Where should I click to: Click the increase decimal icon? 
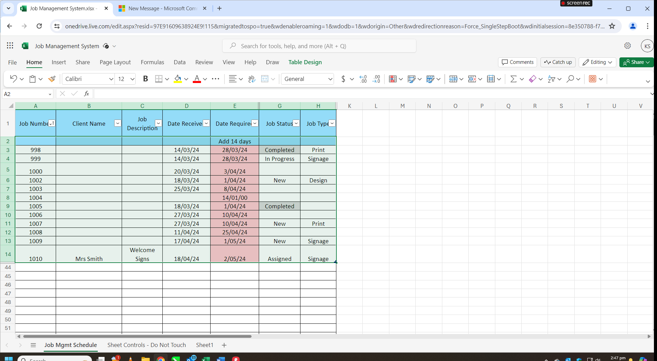(x=363, y=79)
